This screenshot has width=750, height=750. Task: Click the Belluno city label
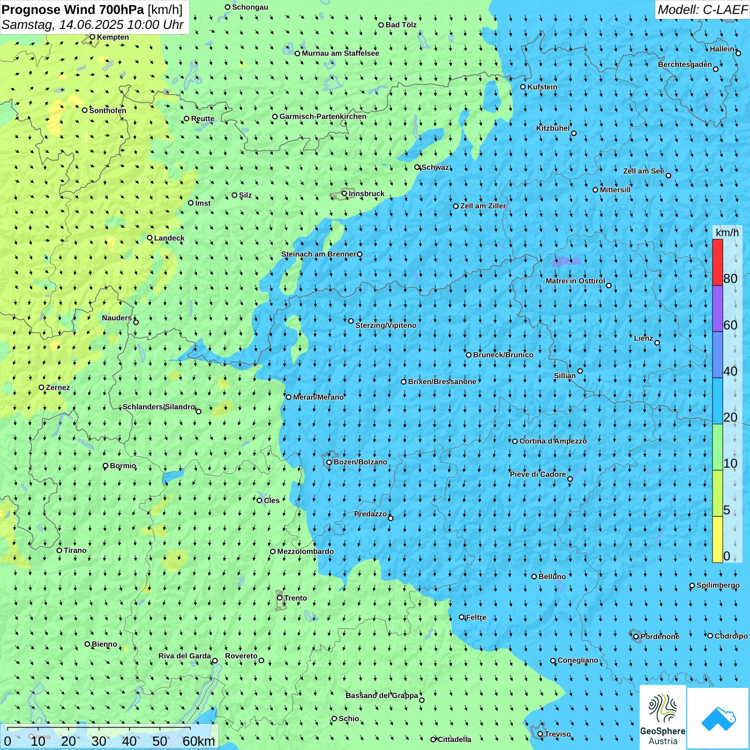click(x=552, y=576)
